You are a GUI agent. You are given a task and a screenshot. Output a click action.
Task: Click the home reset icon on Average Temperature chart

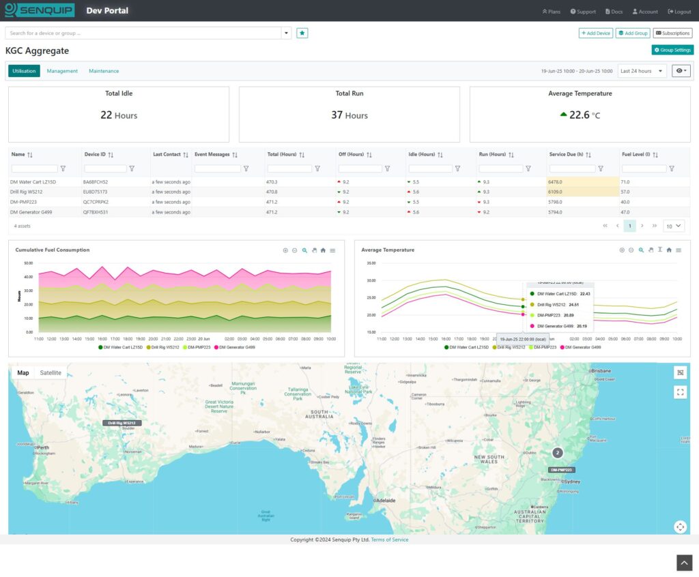point(669,250)
